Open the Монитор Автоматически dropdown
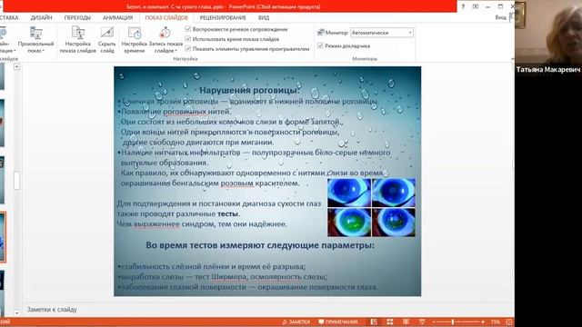Viewport: 582px width, 327px height. (x=382, y=33)
